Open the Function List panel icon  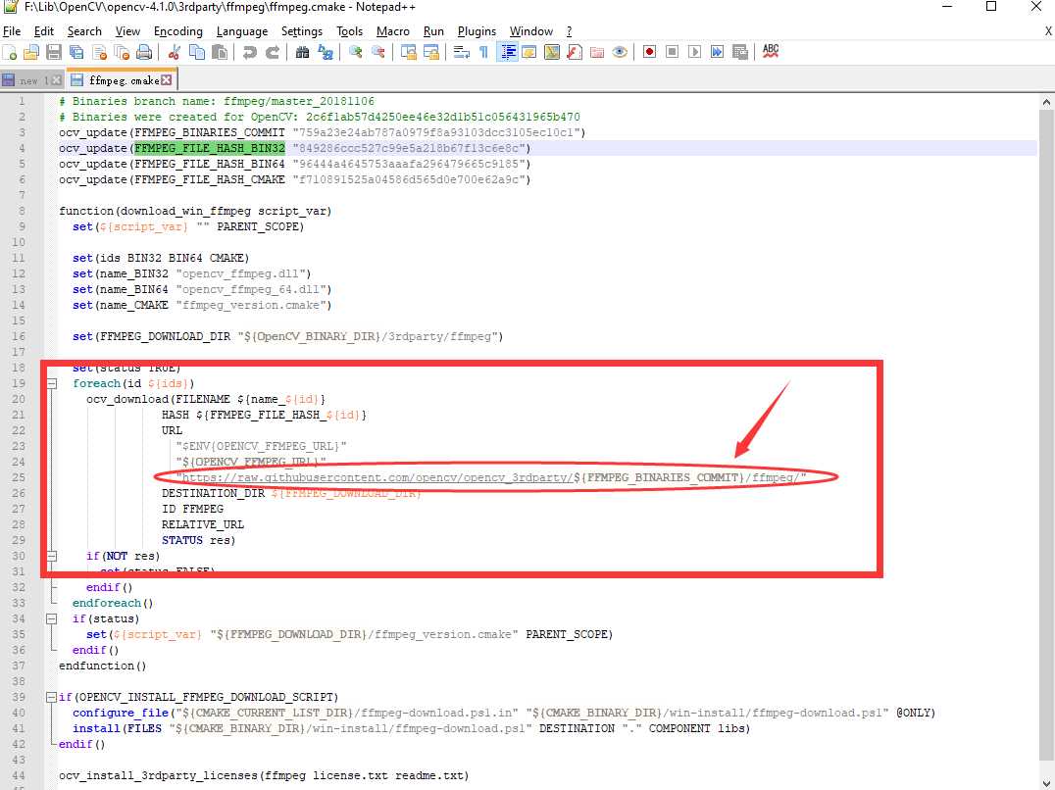point(575,53)
